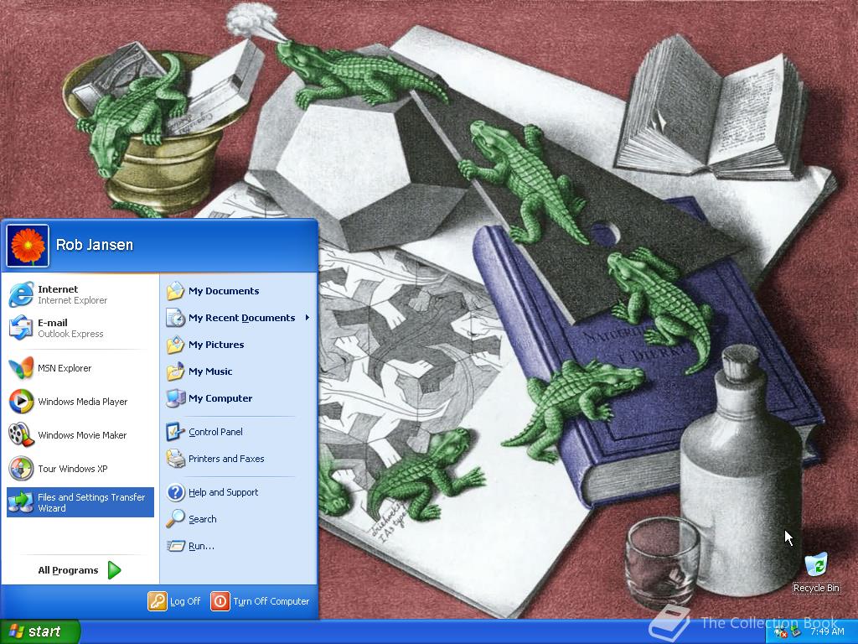Open the All Programs menu label

point(69,570)
